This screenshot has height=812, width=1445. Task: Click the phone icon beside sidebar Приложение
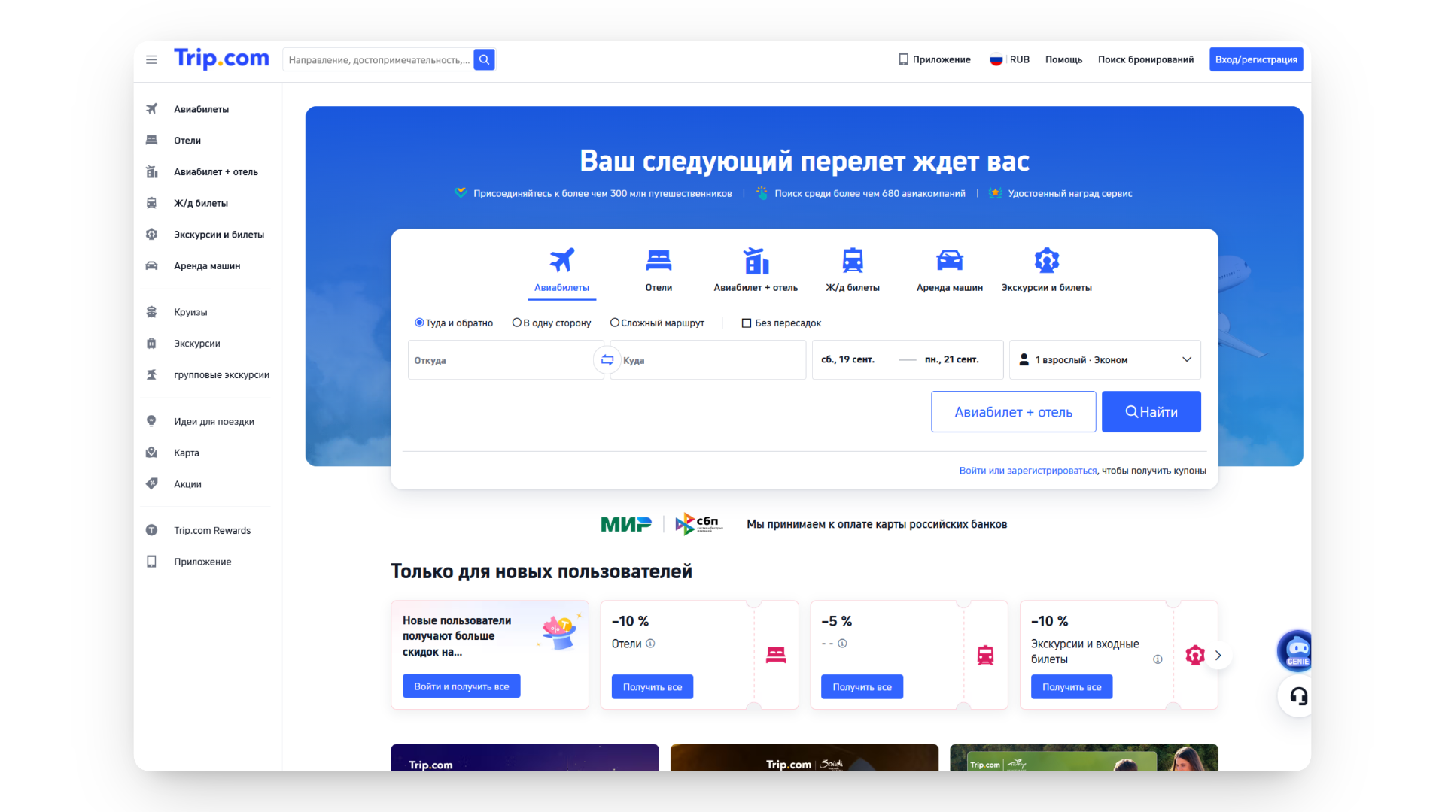tap(151, 562)
